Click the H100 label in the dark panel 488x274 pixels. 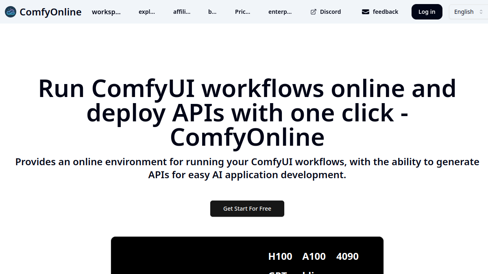point(280,257)
